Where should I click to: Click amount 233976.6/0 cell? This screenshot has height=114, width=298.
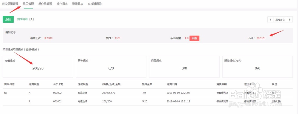(109, 93)
